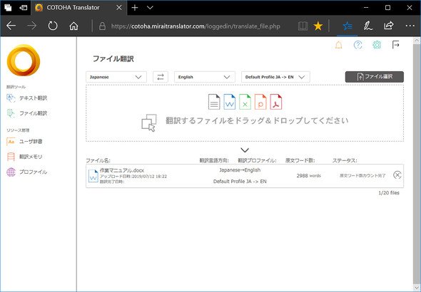Viewport: 421px width, 292px height.
Task: Click the drag and drop cursor icon
Action: coord(149,122)
